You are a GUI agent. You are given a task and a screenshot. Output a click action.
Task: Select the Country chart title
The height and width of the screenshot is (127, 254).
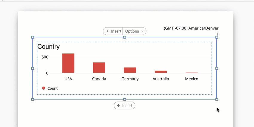(x=48, y=47)
